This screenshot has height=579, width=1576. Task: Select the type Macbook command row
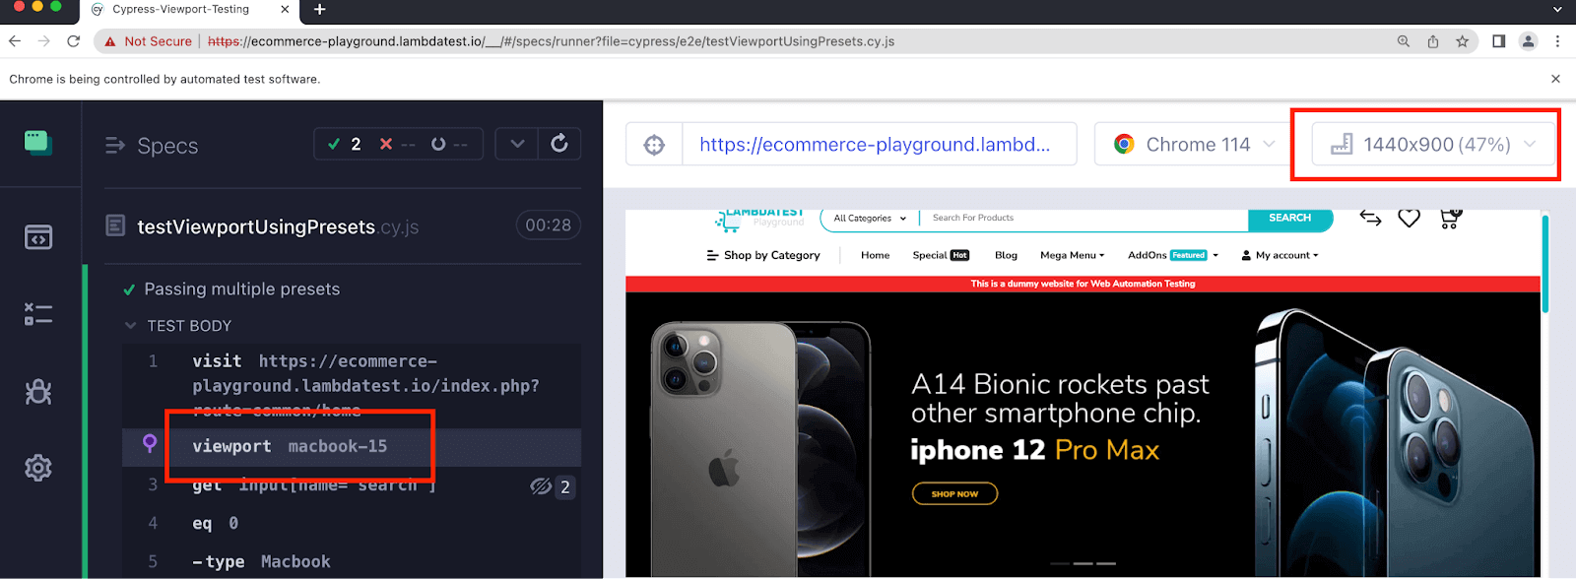click(x=351, y=561)
